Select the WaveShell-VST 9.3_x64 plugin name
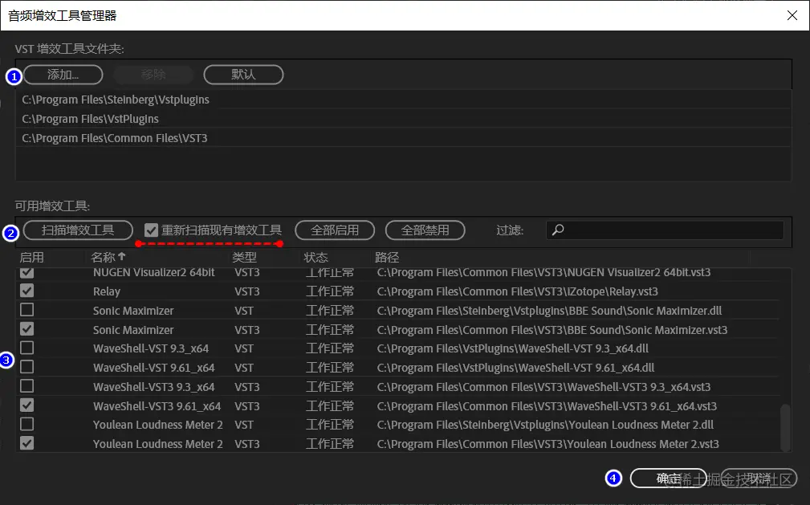Viewport: 810px width, 505px height. pos(151,348)
